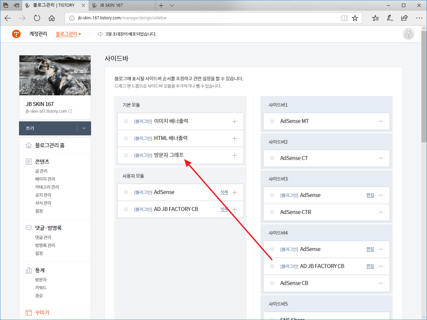The image size is (427, 320).
Task: Edit AdSense plugin in 사이드바4
Action: coord(370,249)
